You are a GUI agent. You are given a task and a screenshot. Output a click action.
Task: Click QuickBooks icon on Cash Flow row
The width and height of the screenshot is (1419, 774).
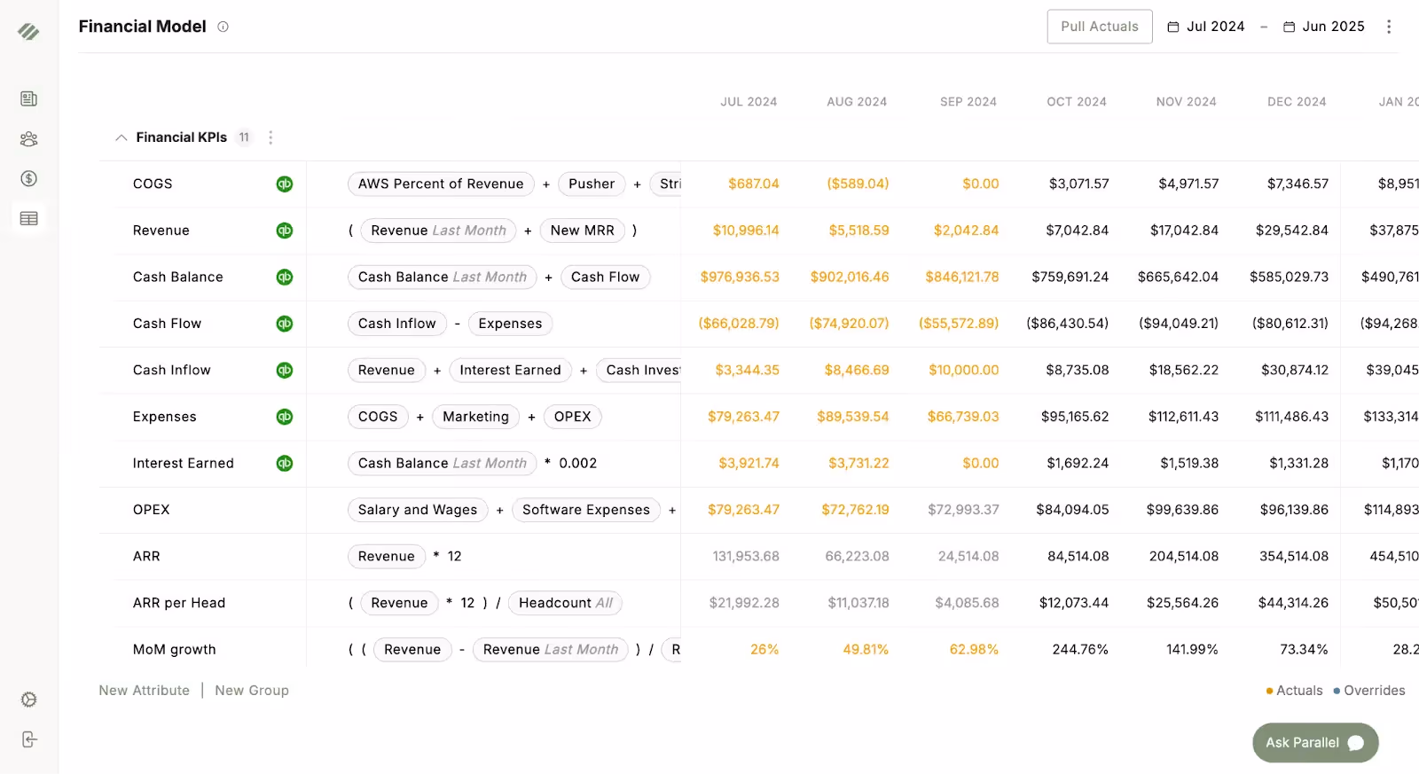(284, 324)
